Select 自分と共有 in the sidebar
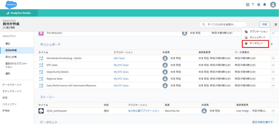The image size is (279, 124). point(11,57)
